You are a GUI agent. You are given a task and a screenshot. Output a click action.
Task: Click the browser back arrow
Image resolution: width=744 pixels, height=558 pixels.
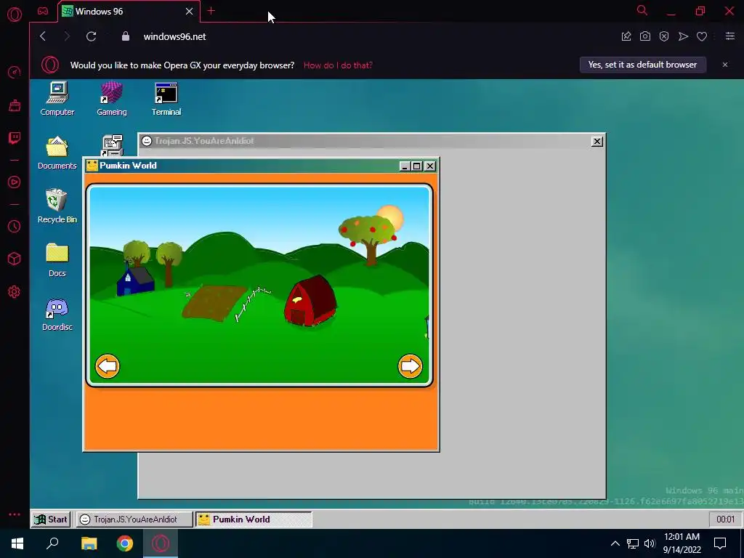click(43, 36)
